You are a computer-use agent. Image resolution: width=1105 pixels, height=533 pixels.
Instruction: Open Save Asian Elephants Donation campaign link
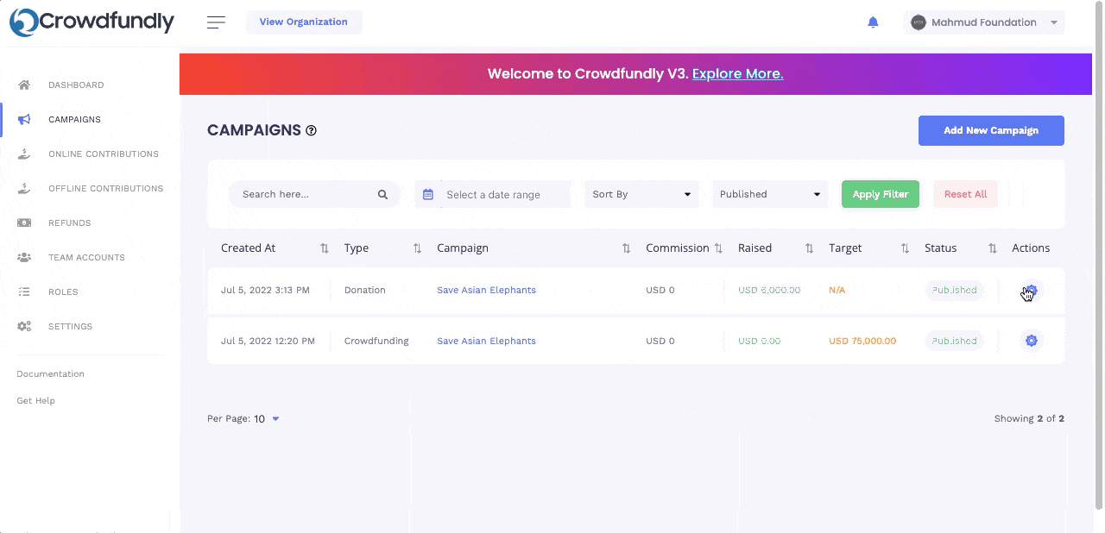486,290
